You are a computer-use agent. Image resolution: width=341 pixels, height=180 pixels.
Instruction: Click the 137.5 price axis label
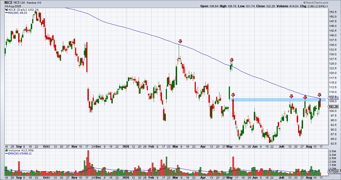(x=333, y=40)
